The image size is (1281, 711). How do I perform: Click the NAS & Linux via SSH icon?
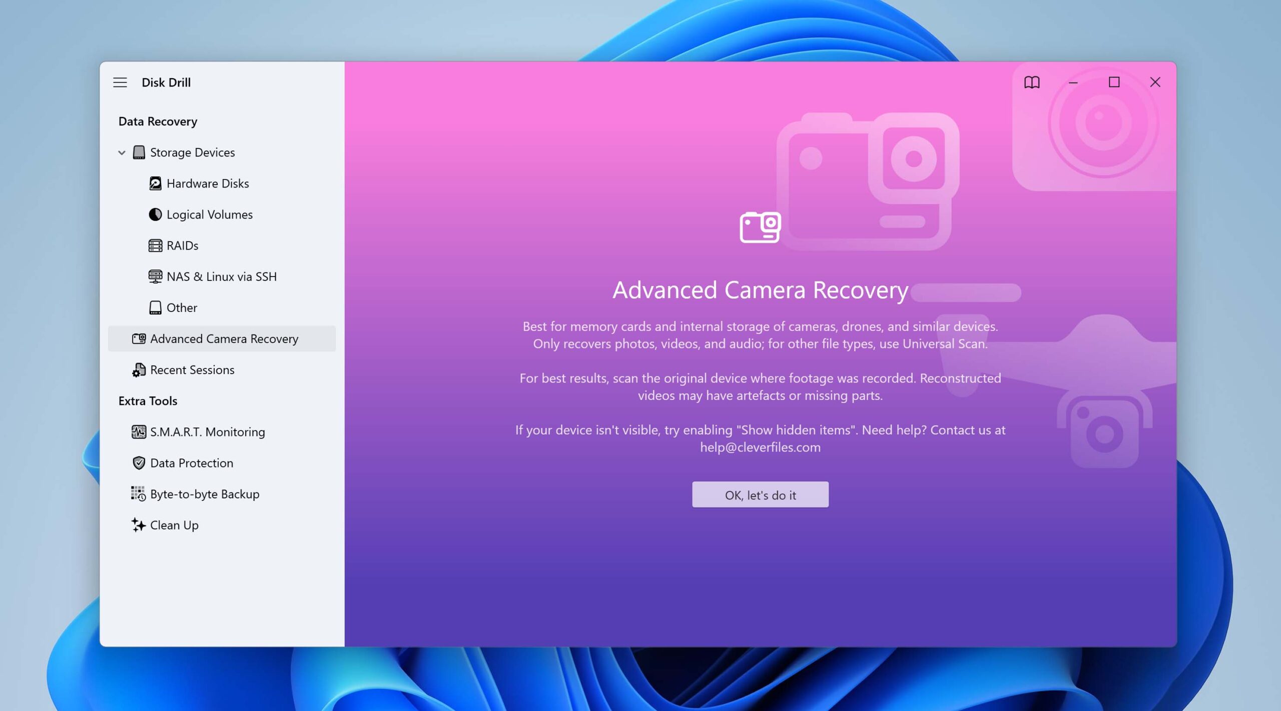click(155, 276)
